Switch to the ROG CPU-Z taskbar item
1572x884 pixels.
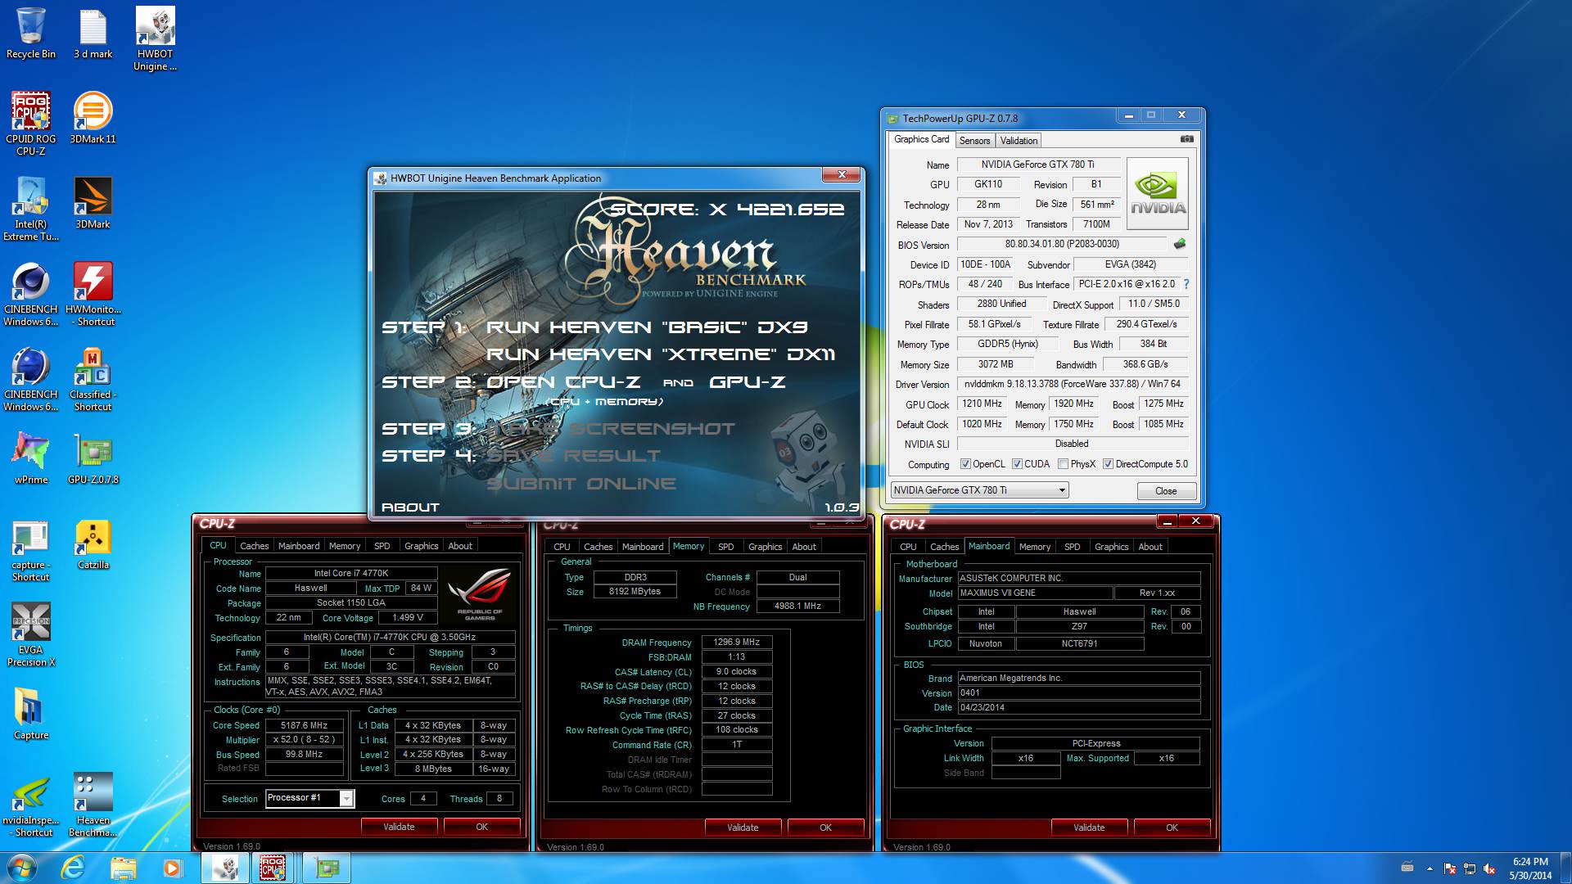click(273, 868)
